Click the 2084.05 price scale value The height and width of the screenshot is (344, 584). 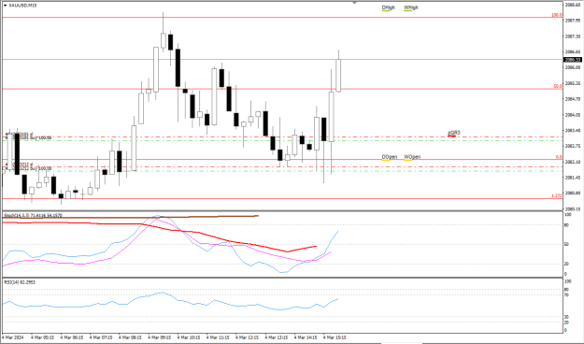pos(573,115)
